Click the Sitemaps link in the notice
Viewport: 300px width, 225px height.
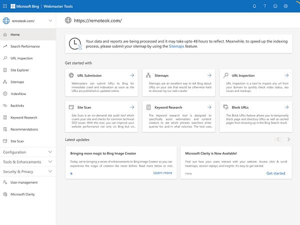point(176,46)
